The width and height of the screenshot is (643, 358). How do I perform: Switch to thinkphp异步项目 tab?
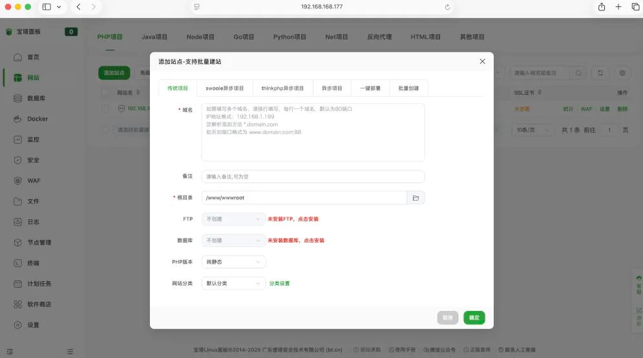(x=282, y=88)
